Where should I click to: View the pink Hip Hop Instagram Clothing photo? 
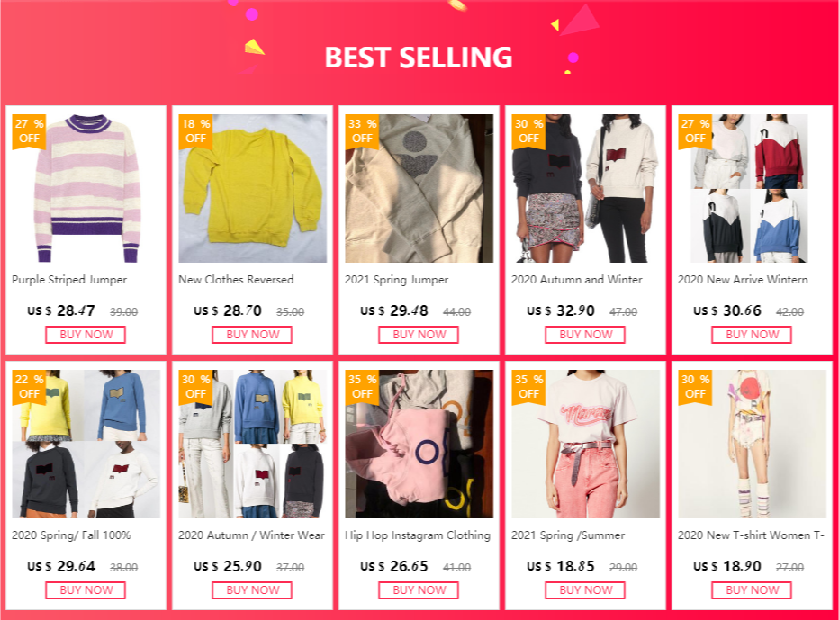coord(419,444)
